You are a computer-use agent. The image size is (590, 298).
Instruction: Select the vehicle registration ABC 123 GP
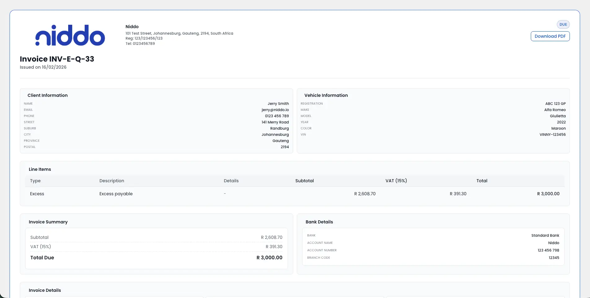[555, 104]
